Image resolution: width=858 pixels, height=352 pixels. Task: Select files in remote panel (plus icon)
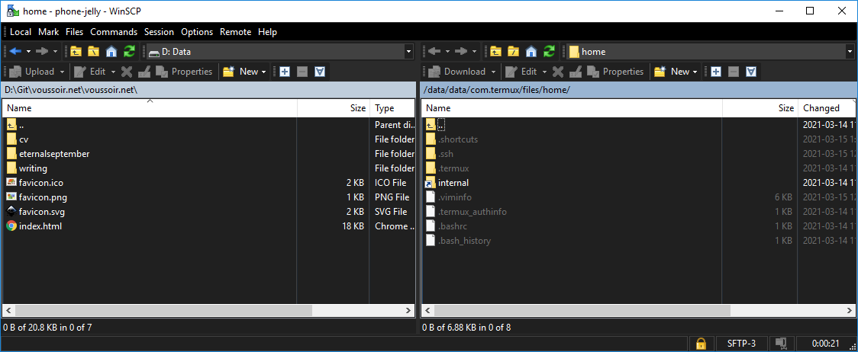(x=716, y=72)
